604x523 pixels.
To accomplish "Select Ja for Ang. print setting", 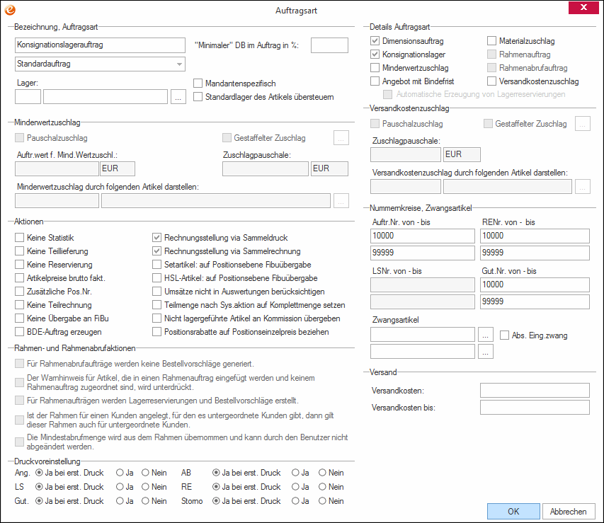I will click(x=120, y=473).
